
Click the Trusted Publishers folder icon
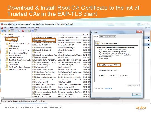point(7,56)
